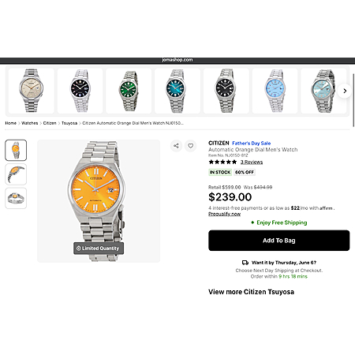The image size is (355, 355).
Task: Show the lying-flat watch thumbnail
Action: tap(16, 198)
